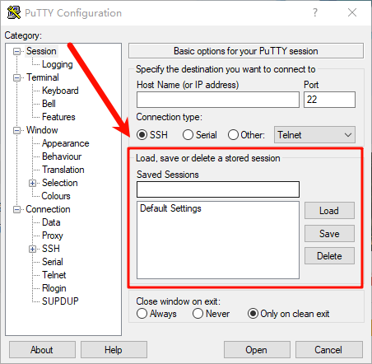
Task: Open the Colours settings category
Action: (56, 196)
